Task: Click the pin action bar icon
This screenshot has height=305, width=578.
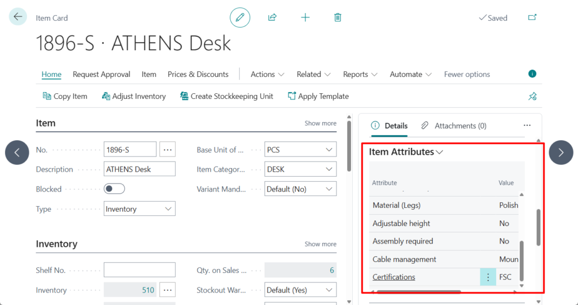Action: click(532, 97)
